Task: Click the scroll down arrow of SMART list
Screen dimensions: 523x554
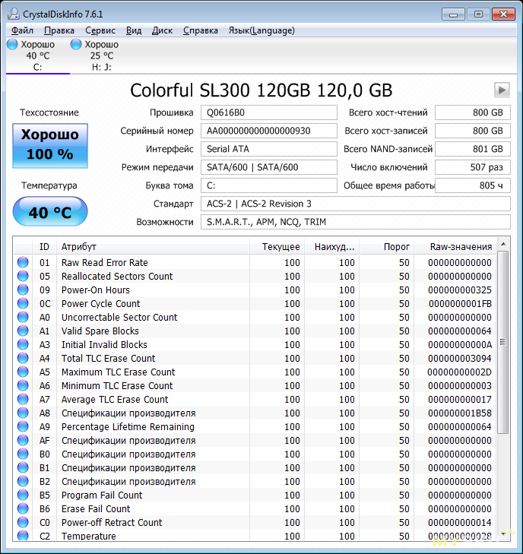Action: pyautogui.click(x=503, y=533)
